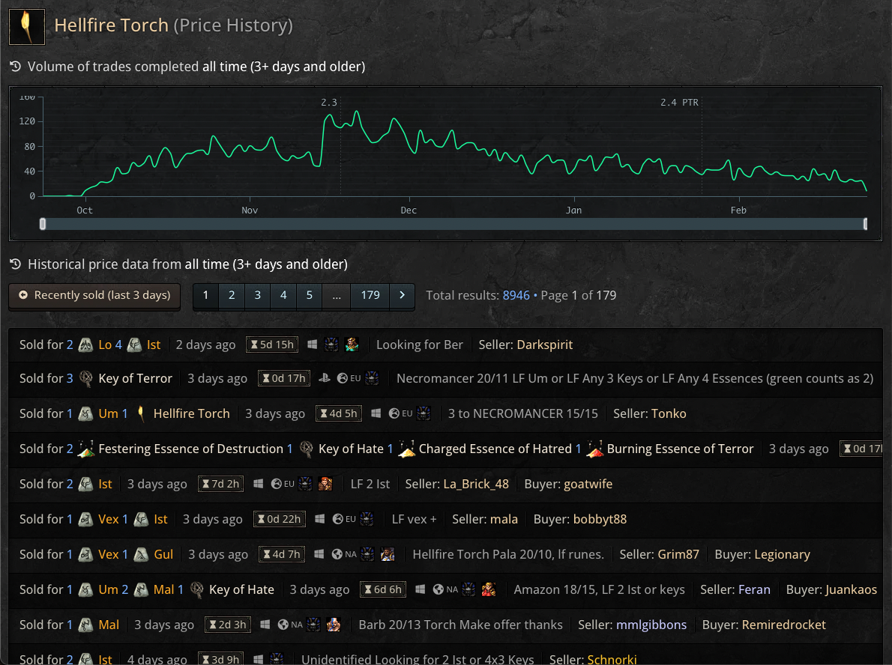This screenshot has width=892, height=665.
Task: Click the history icon beside 'Volume of trades'
Action: 15,67
